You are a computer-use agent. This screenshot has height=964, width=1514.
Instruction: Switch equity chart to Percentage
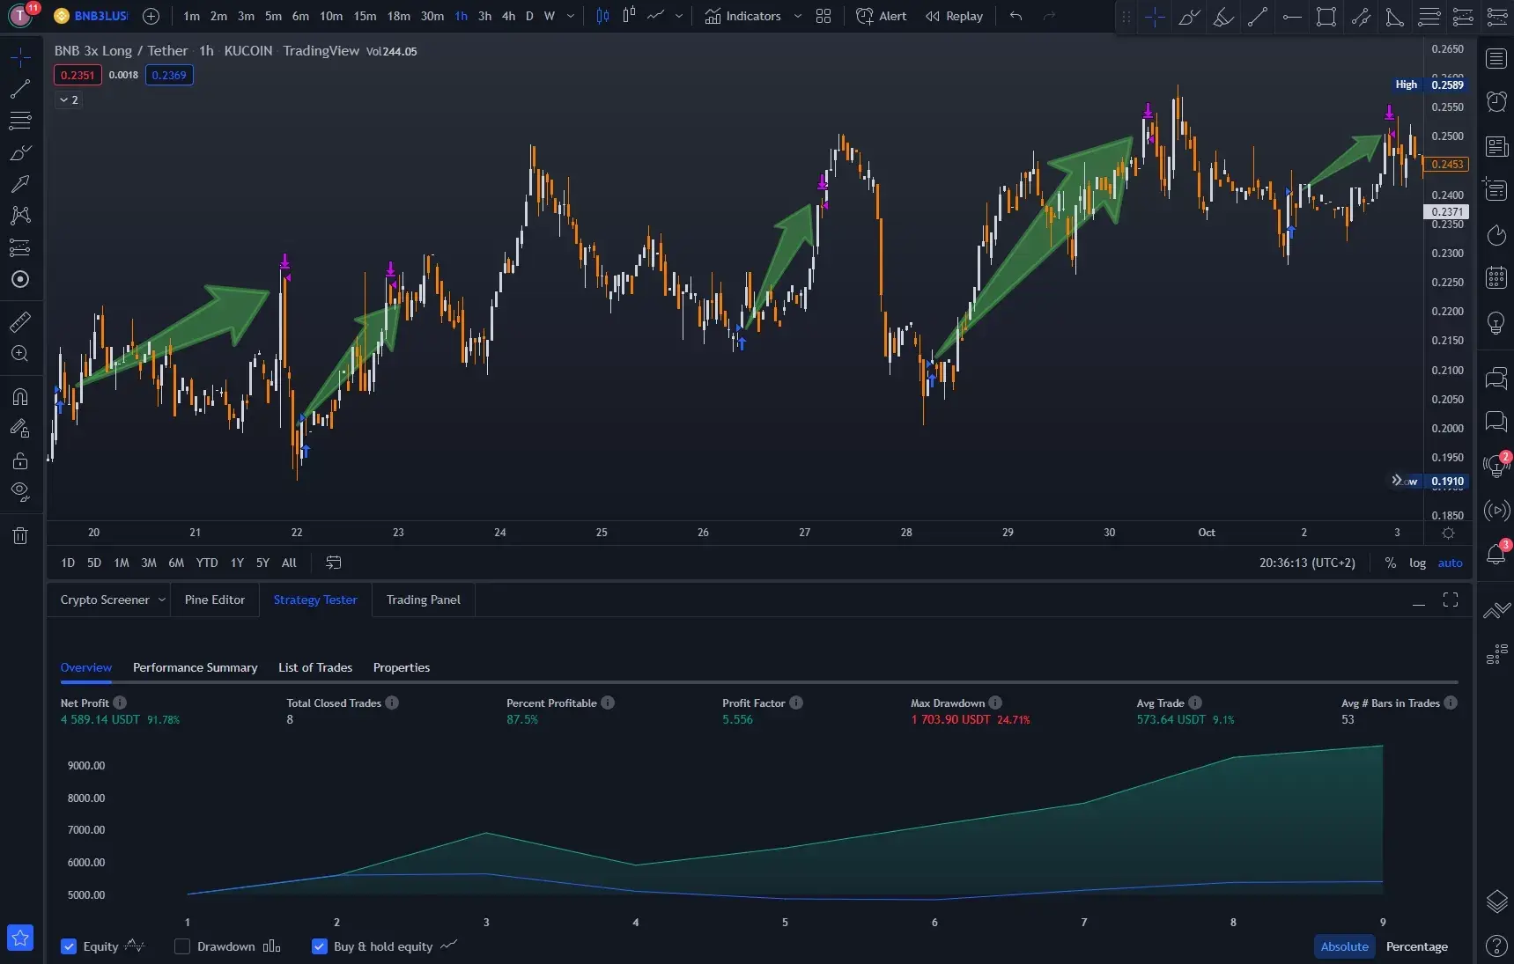click(x=1416, y=946)
